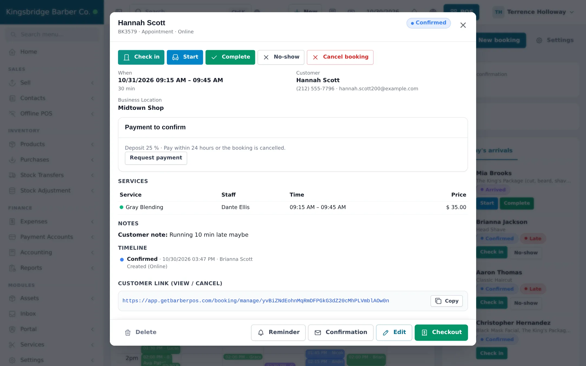Open the Expenses menu item
Viewport: 586px width, 366px height.
(x=52, y=221)
